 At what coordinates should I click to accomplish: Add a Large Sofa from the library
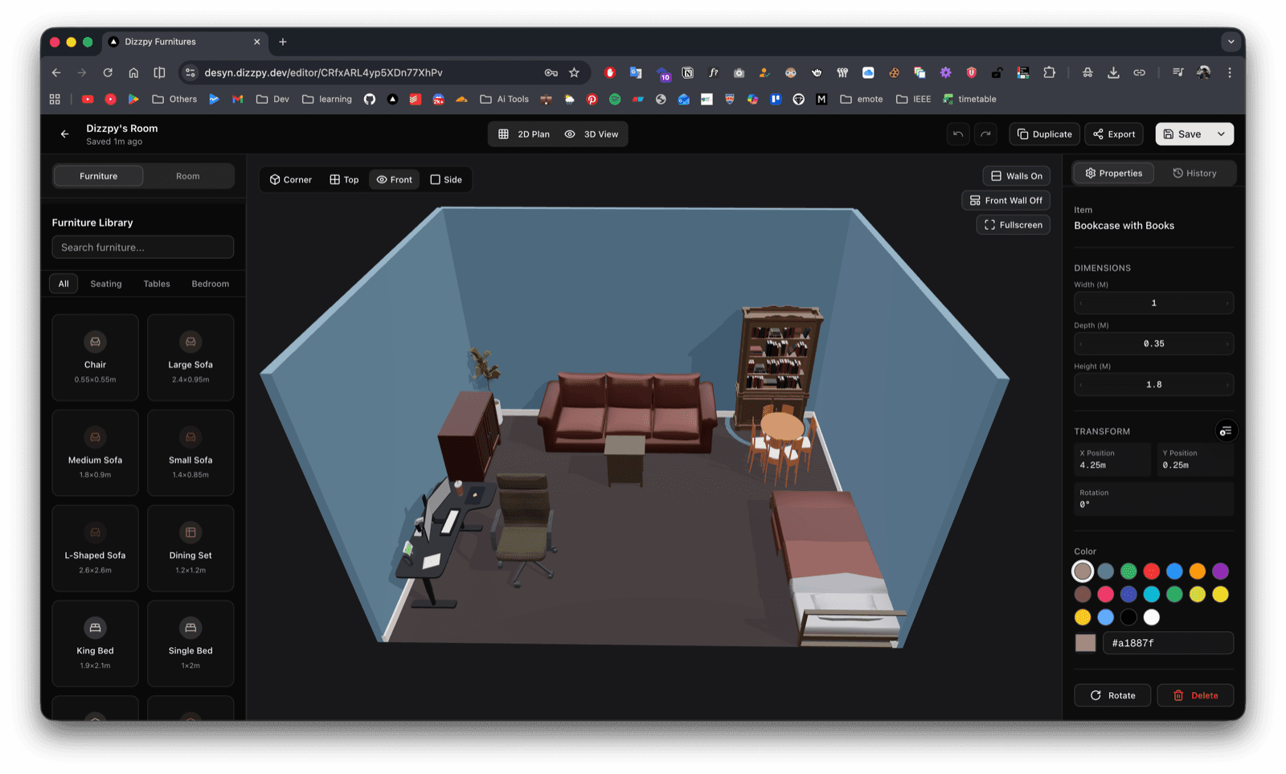tap(190, 357)
